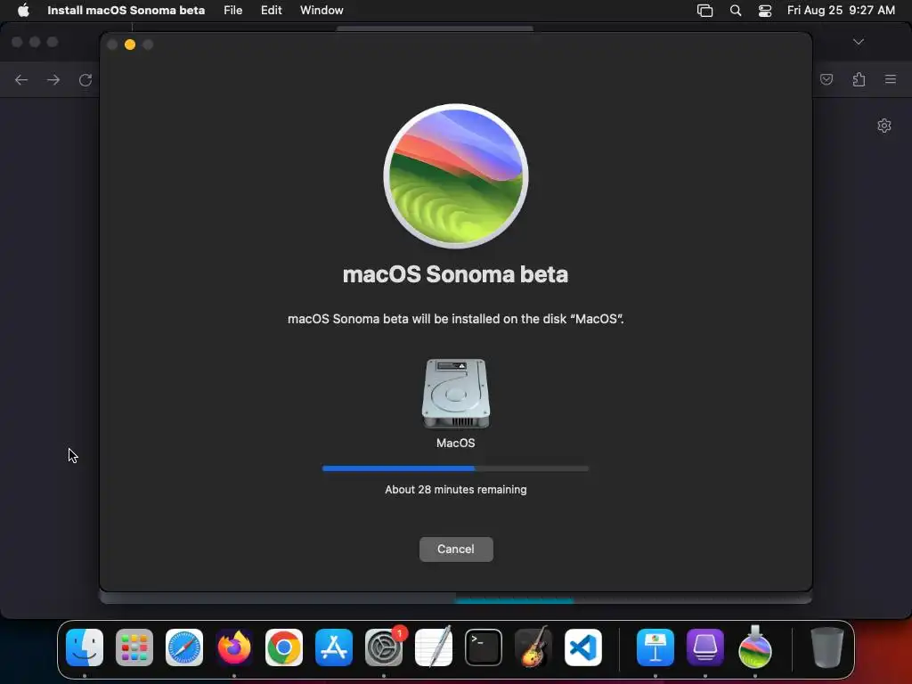Open Finder from the Dock
The image size is (912, 684).
coord(85,647)
